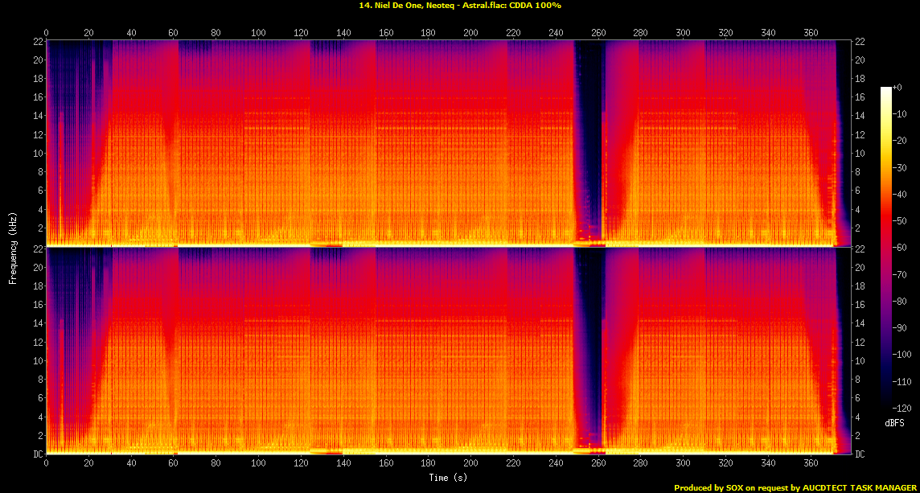Click the 'Time (s)' axis label
Screen dimensions: 920x493
(x=448, y=477)
